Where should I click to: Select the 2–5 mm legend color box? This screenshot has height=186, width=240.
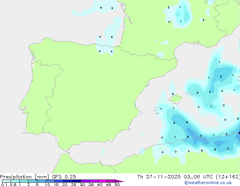click(x=33, y=181)
